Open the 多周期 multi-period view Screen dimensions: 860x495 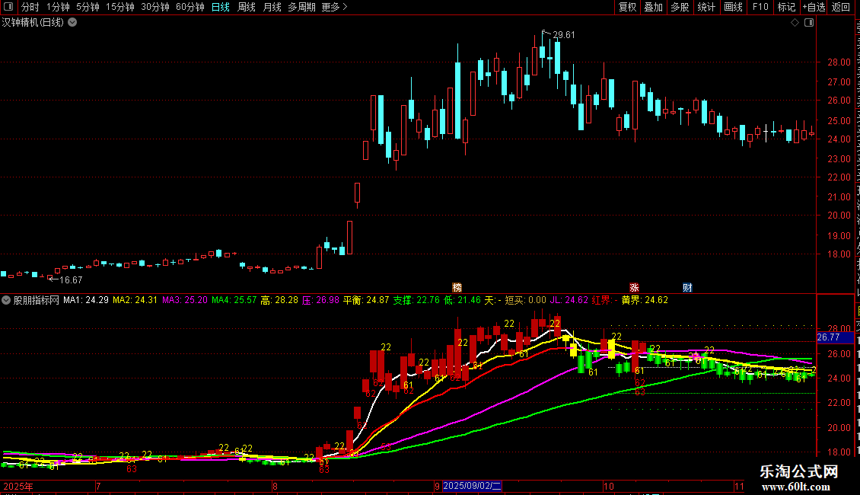(x=301, y=7)
